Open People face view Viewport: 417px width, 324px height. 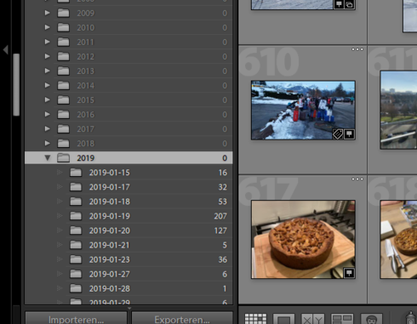point(372,319)
